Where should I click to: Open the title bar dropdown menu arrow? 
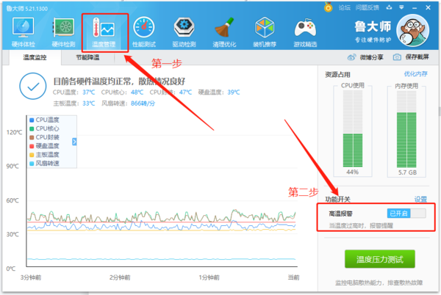(x=401, y=7)
